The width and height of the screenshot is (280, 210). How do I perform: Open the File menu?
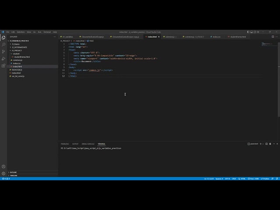click(x=8, y=32)
